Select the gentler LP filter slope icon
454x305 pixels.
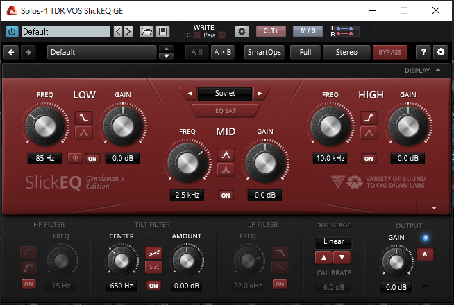280,268
